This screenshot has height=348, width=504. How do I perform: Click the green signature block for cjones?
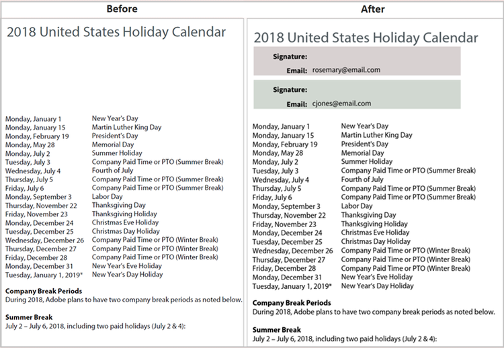pos(417,95)
